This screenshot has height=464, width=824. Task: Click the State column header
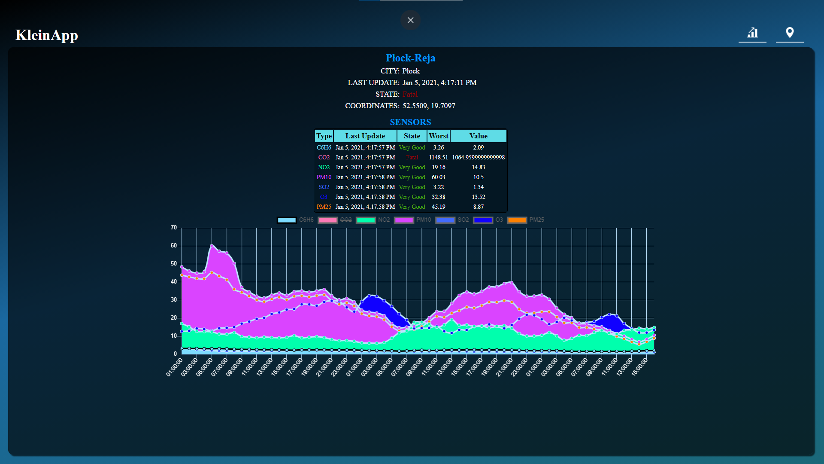click(412, 136)
